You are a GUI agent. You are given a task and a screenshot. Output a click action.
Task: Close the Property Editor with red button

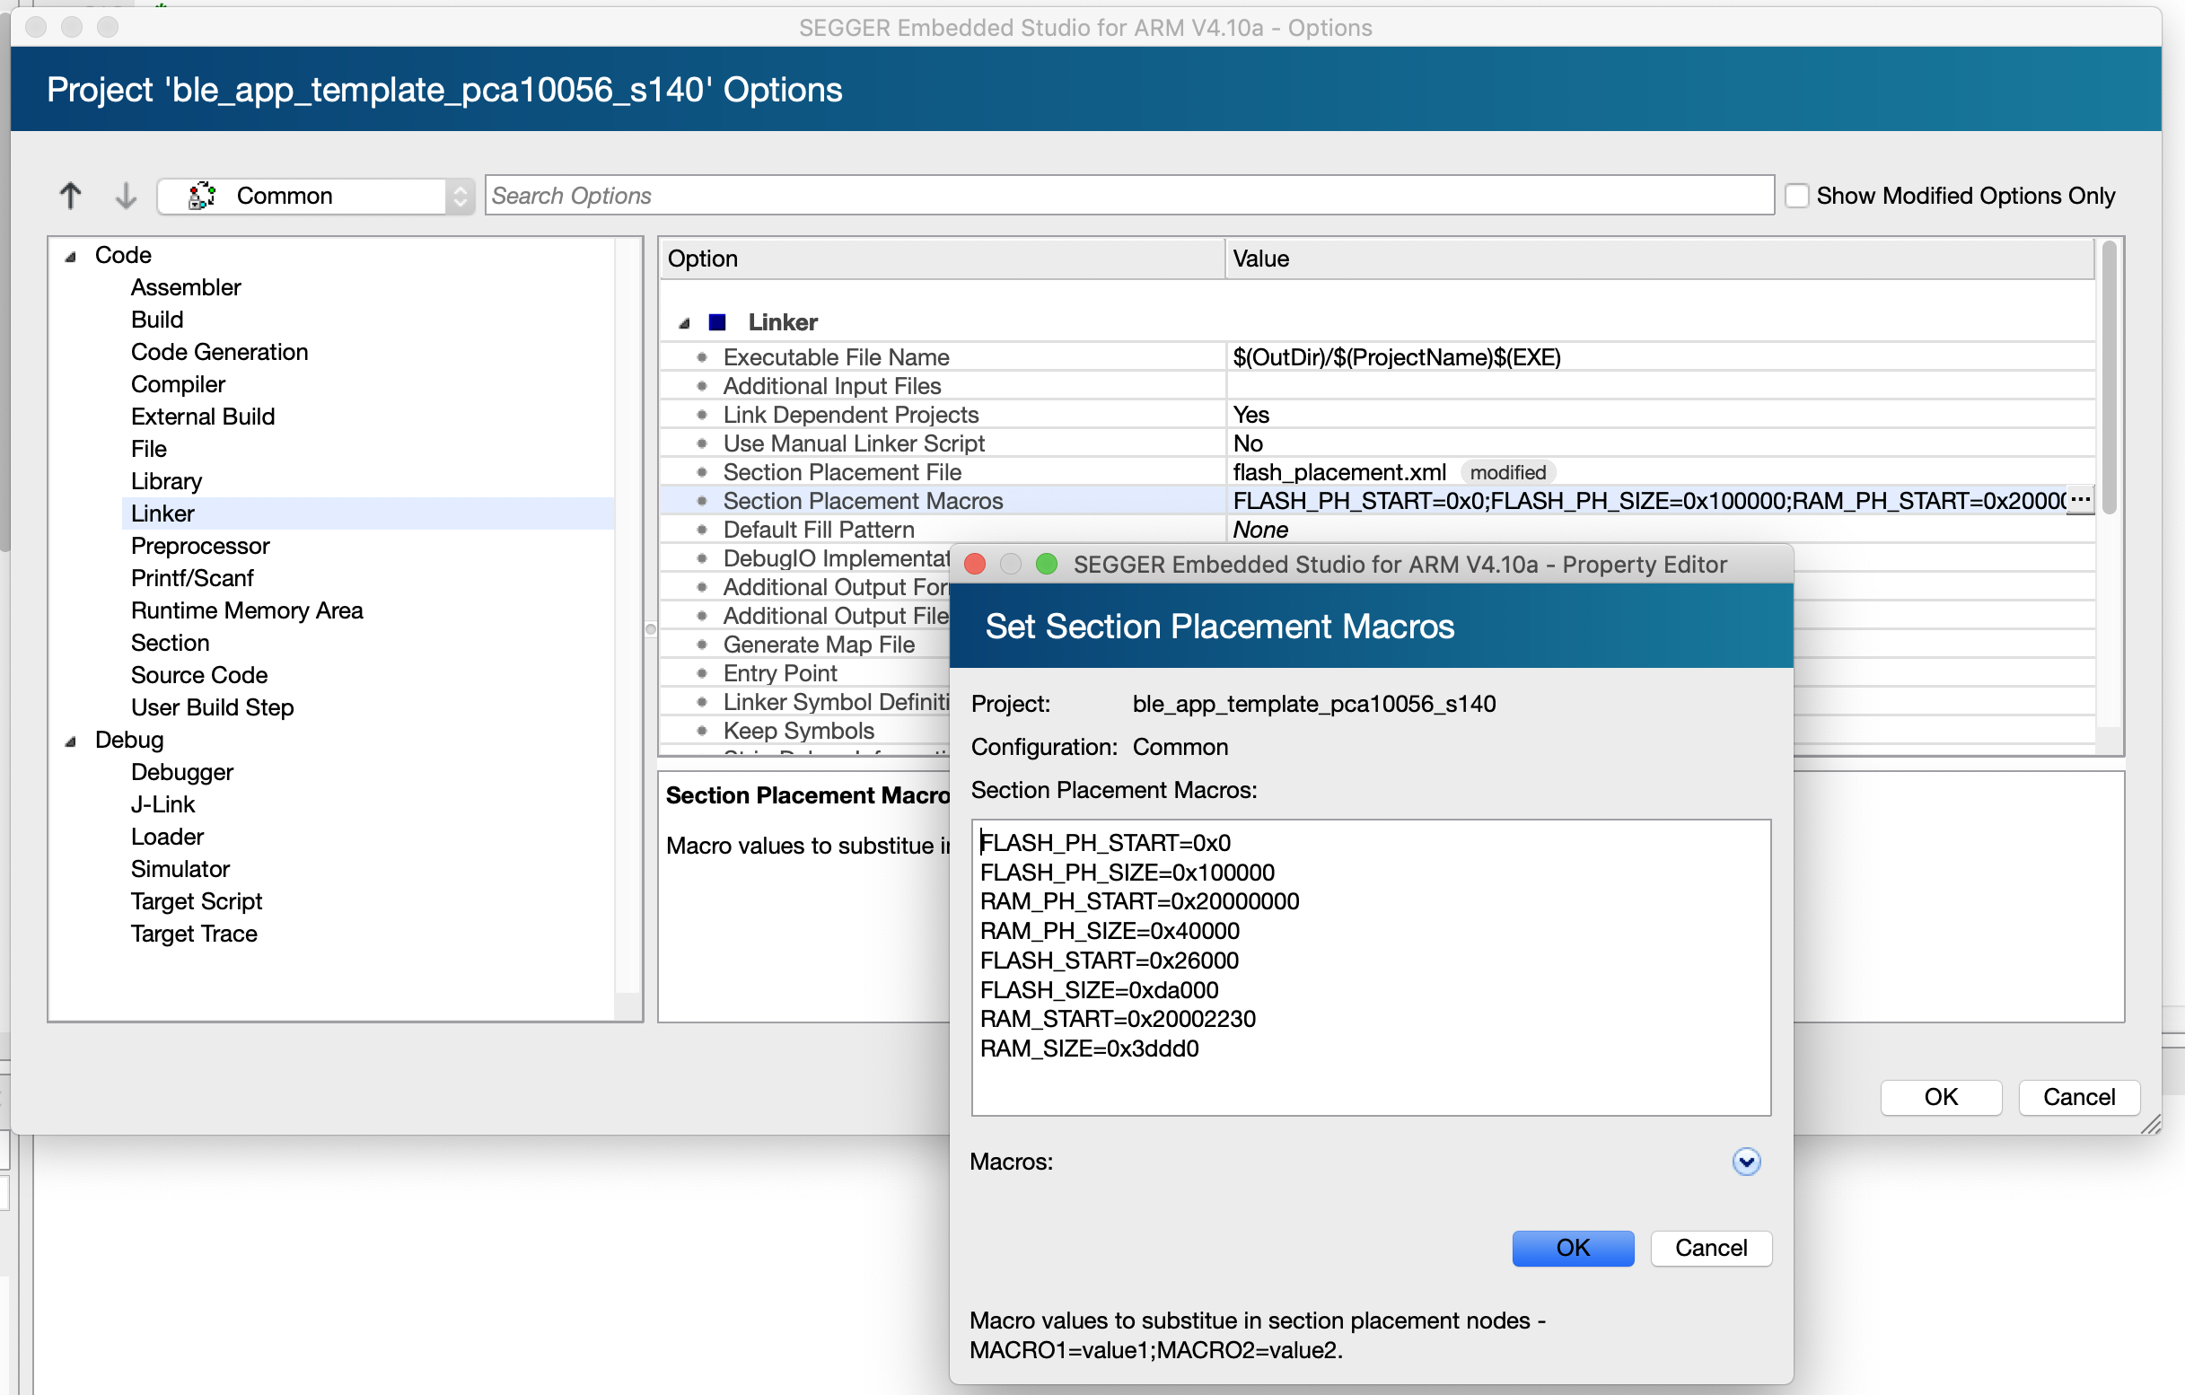pos(976,564)
